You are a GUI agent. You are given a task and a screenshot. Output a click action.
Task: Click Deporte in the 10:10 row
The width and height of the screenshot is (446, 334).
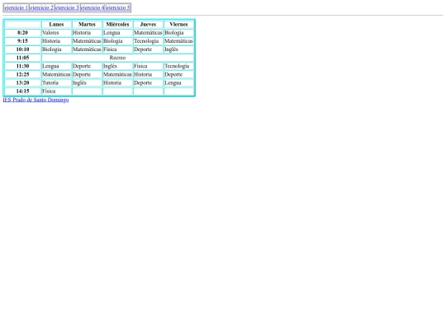(148, 49)
